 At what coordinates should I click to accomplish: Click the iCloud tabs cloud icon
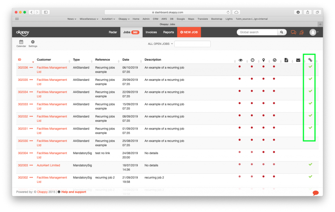[x=236, y=12]
